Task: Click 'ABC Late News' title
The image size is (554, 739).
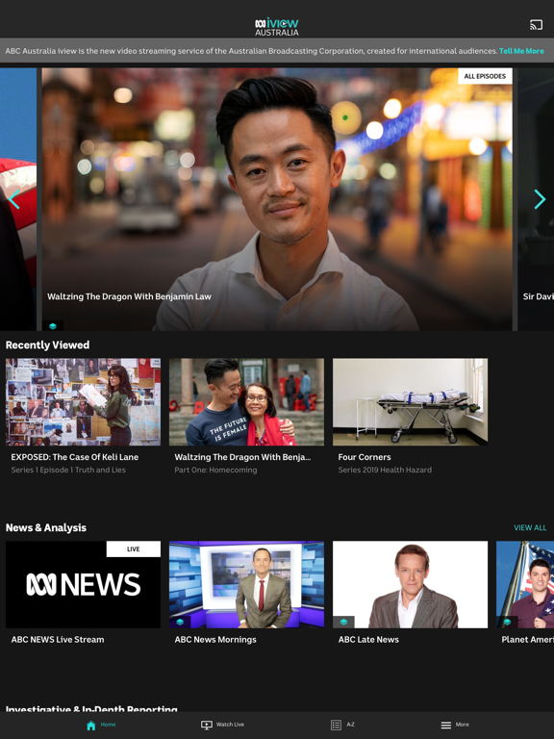Action: pyautogui.click(x=368, y=640)
